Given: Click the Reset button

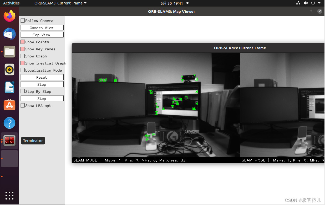Looking at the screenshot, I should tap(42, 77).
